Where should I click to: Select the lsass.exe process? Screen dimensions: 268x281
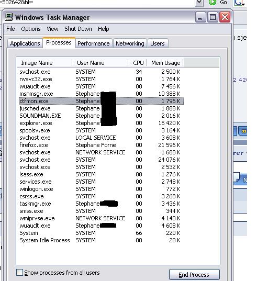(x=101, y=174)
